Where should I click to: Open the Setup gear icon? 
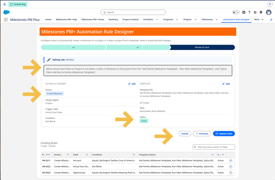[x=255, y=12]
